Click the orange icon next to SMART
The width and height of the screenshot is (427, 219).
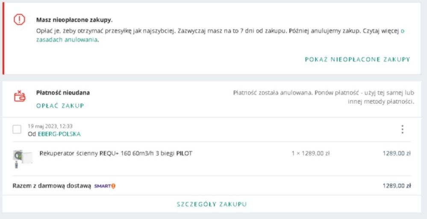pos(113,186)
